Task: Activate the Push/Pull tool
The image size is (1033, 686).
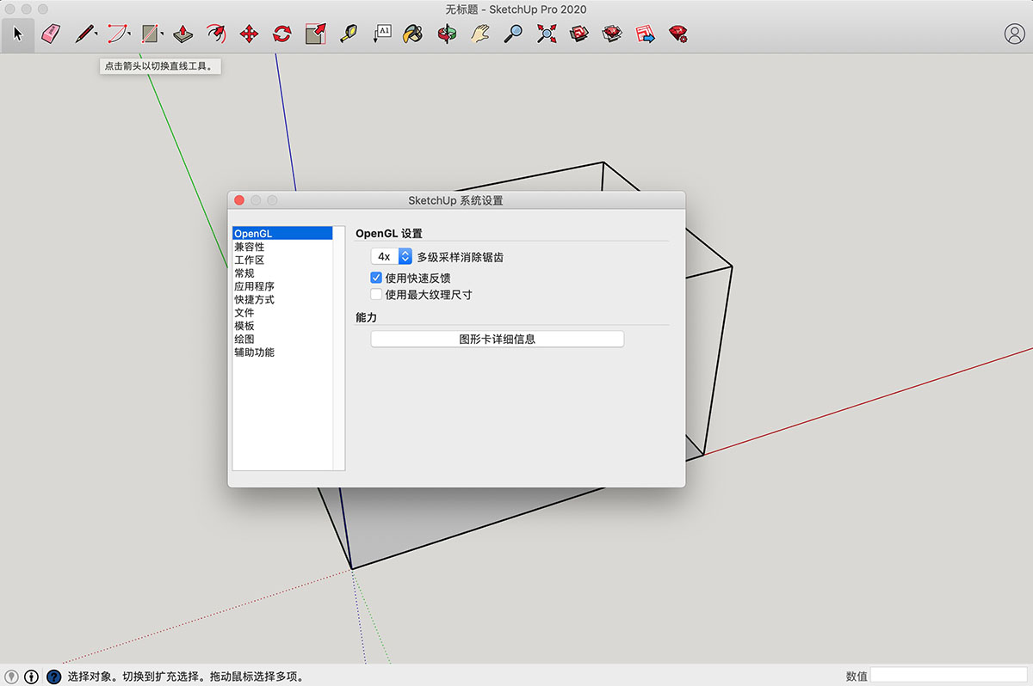Action: pyautogui.click(x=183, y=34)
